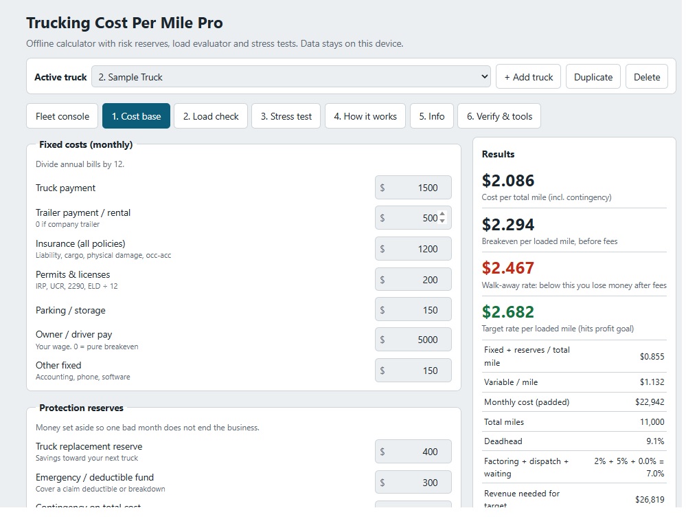
Task: Focus the Trailer payment / rental field
Action: click(413, 218)
